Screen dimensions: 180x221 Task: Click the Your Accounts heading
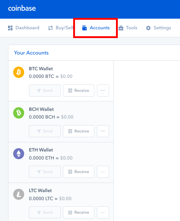[31, 53]
